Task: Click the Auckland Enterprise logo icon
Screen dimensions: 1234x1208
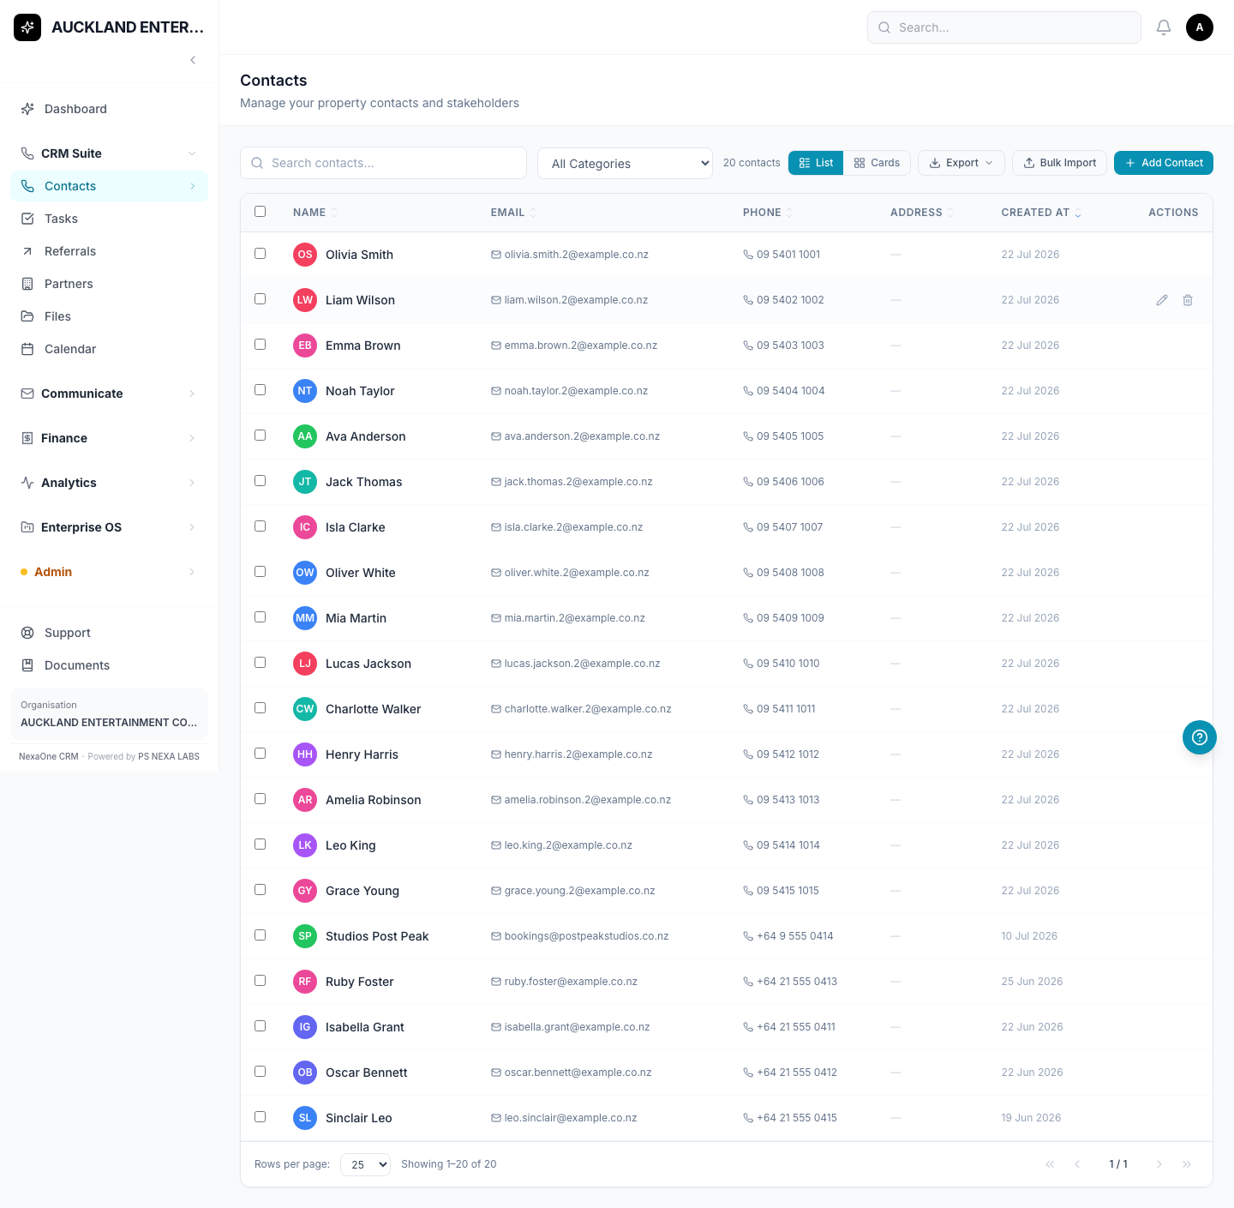Action: [x=27, y=27]
